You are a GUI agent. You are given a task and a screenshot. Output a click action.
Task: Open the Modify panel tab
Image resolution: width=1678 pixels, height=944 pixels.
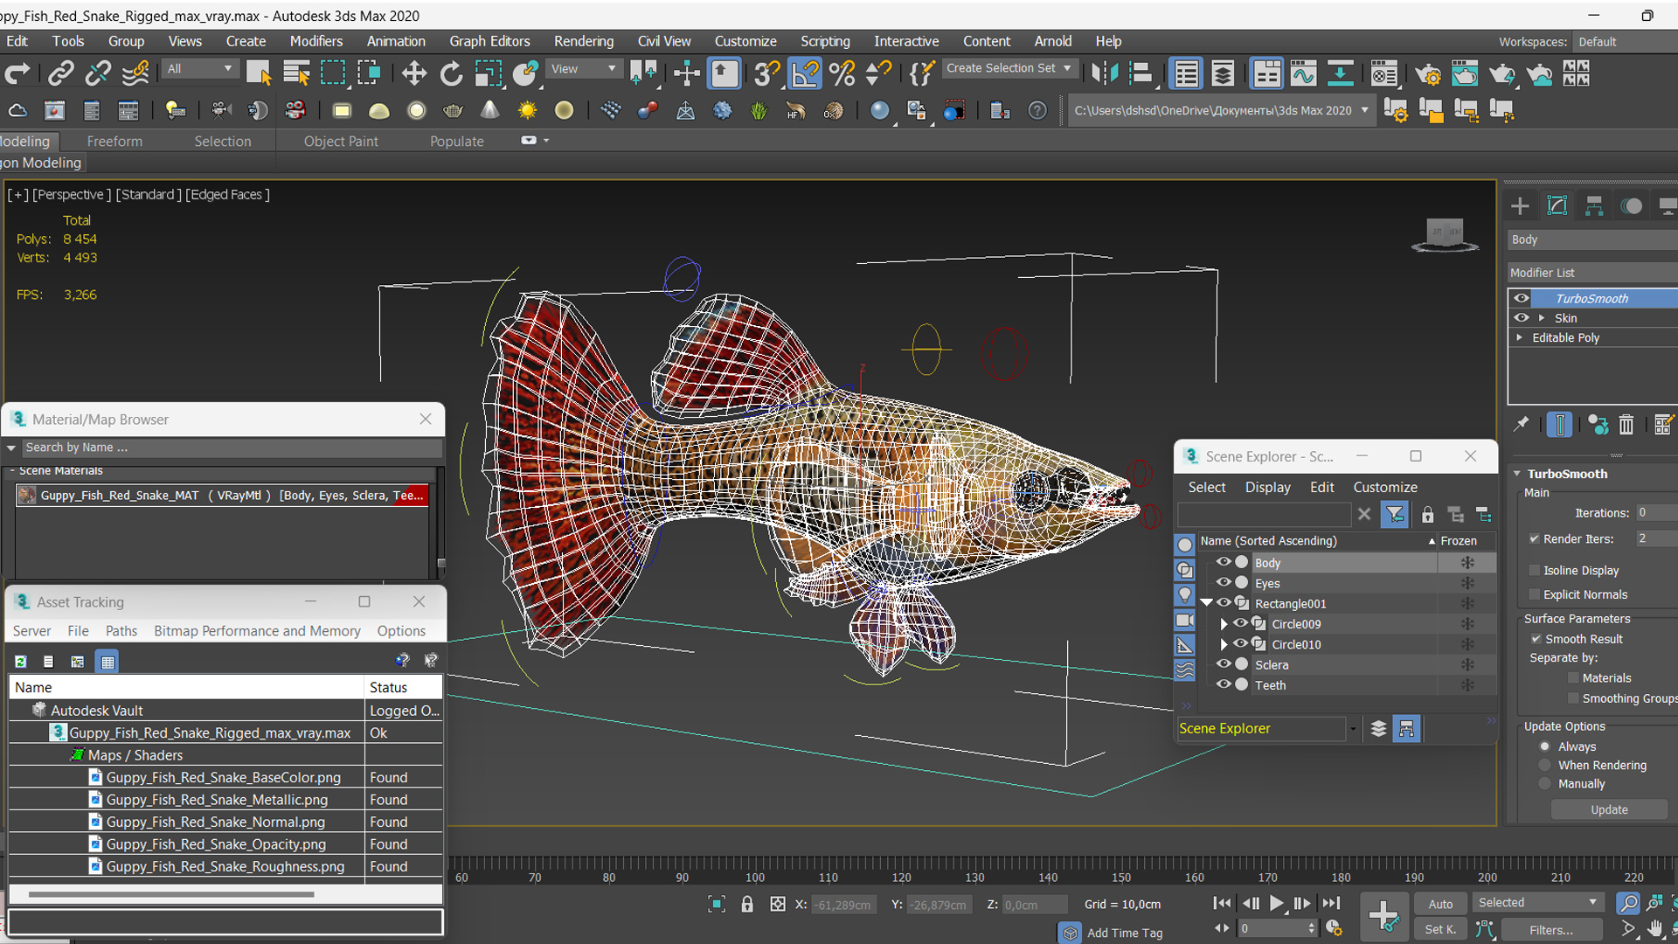[x=1557, y=206]
